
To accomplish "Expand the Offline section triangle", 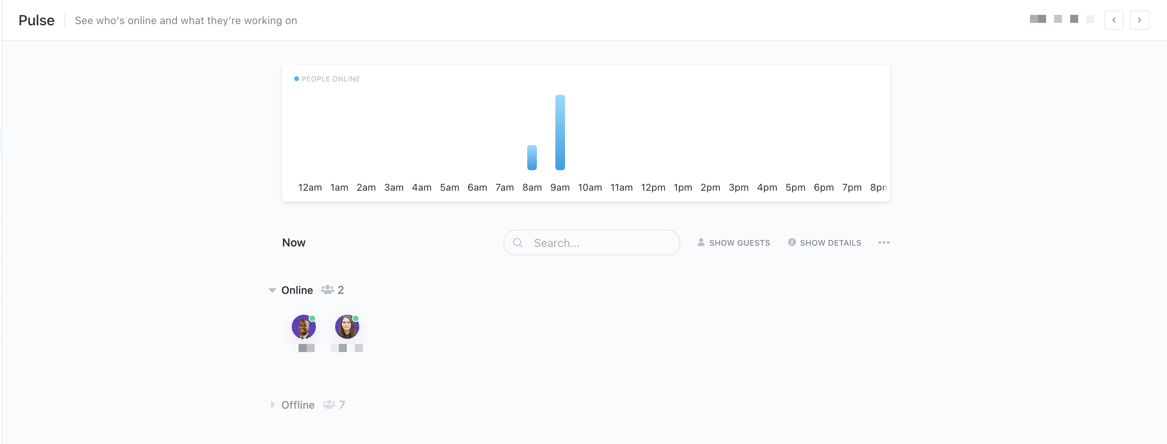I will pos(272,404).
